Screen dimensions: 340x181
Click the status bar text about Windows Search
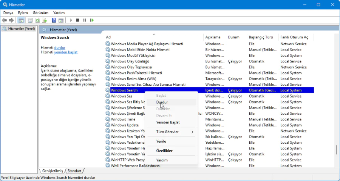coord(48,178)
